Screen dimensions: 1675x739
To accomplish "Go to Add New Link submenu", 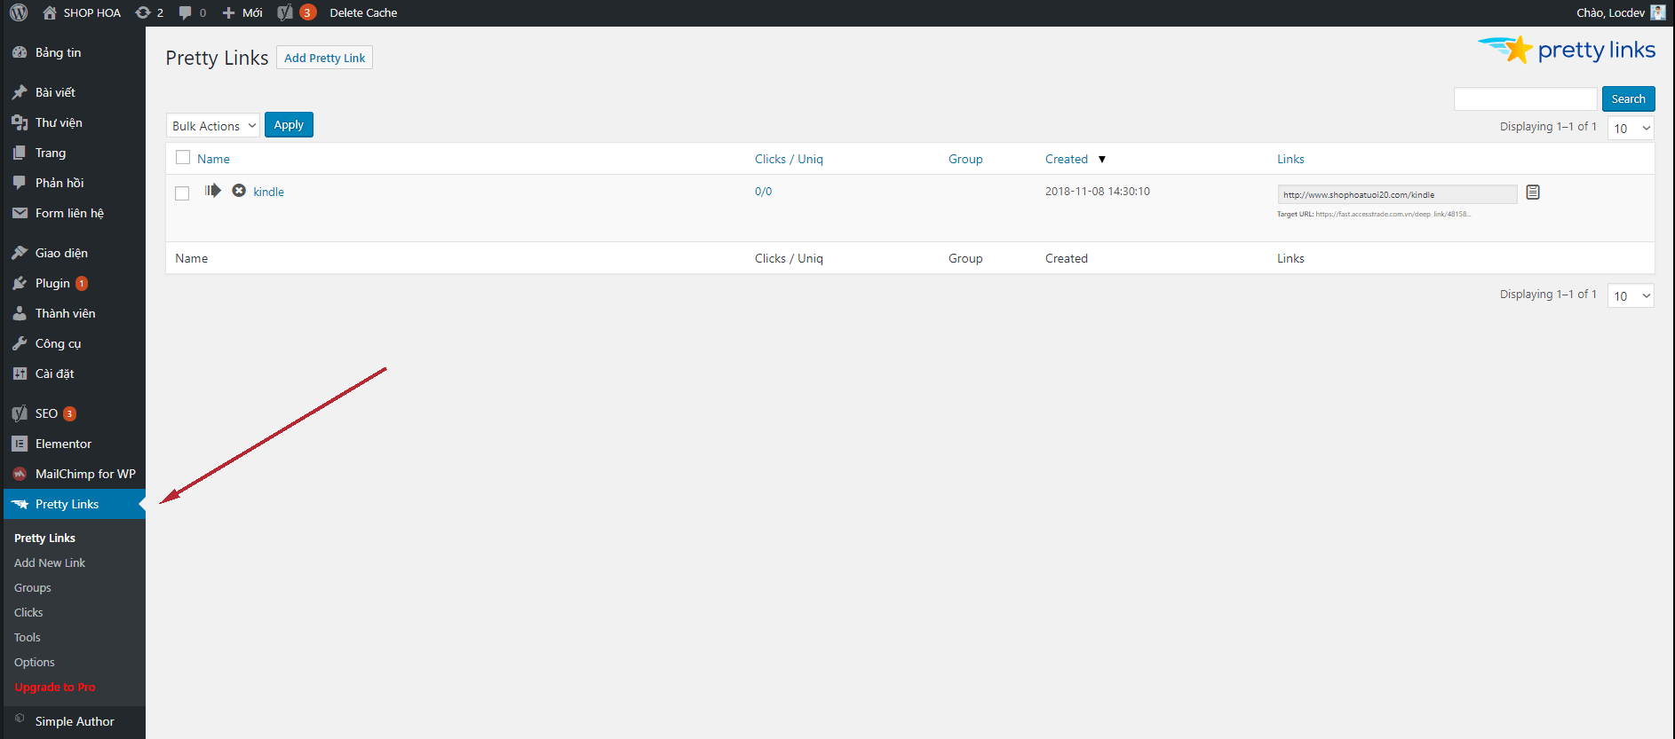I will (x=50, y=562).
